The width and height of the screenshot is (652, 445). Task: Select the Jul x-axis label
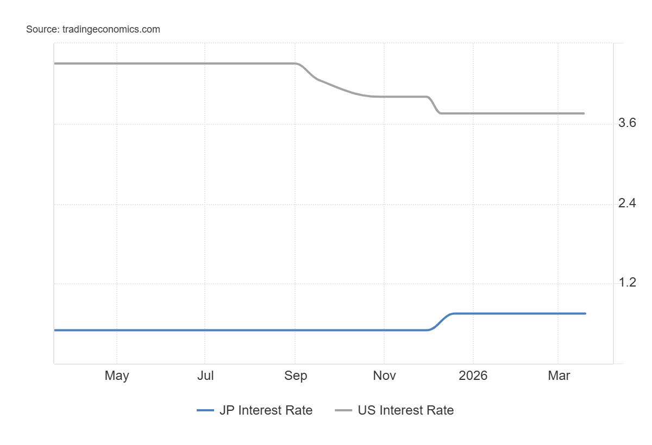pyautogui.click(x=205, y=376)
